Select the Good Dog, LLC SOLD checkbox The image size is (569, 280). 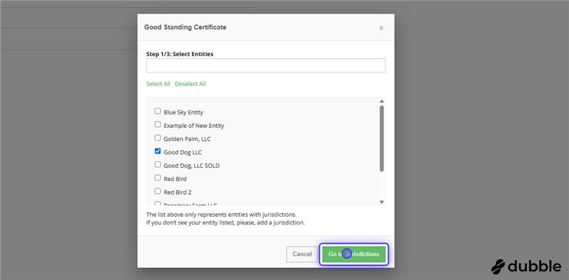[x=157, y=165]
